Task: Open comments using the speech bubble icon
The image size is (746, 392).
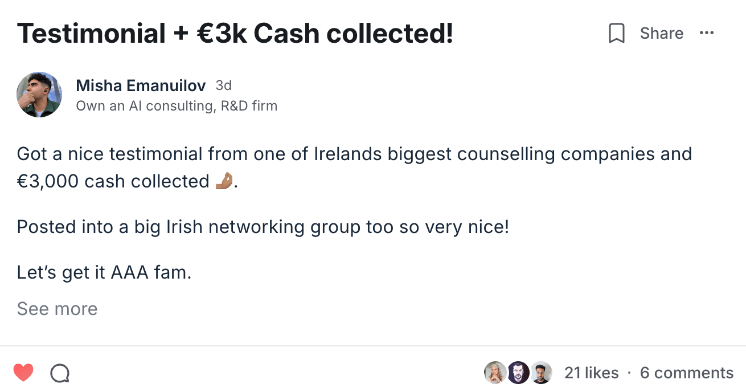Action: [60, 373]
